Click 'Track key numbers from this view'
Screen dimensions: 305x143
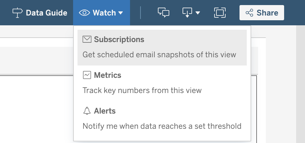(x=142, y=90)
